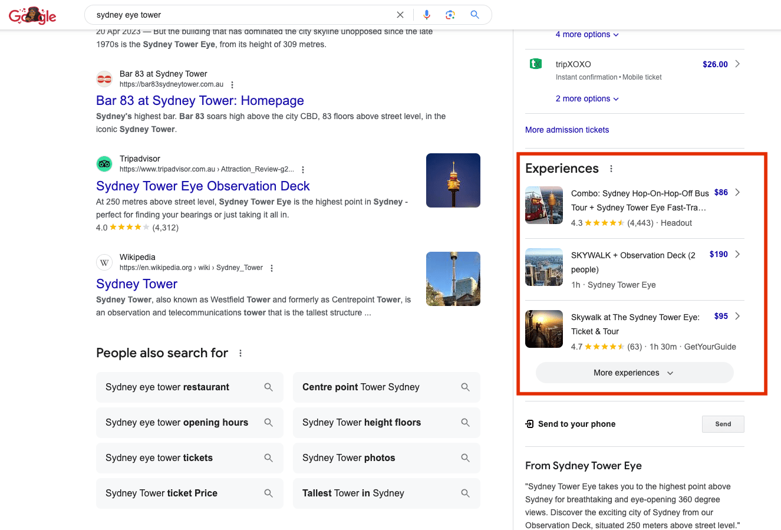This screenshot has width=781, height=530.
Task: Search icon for Sydney Tower photos
Action: 466,458
